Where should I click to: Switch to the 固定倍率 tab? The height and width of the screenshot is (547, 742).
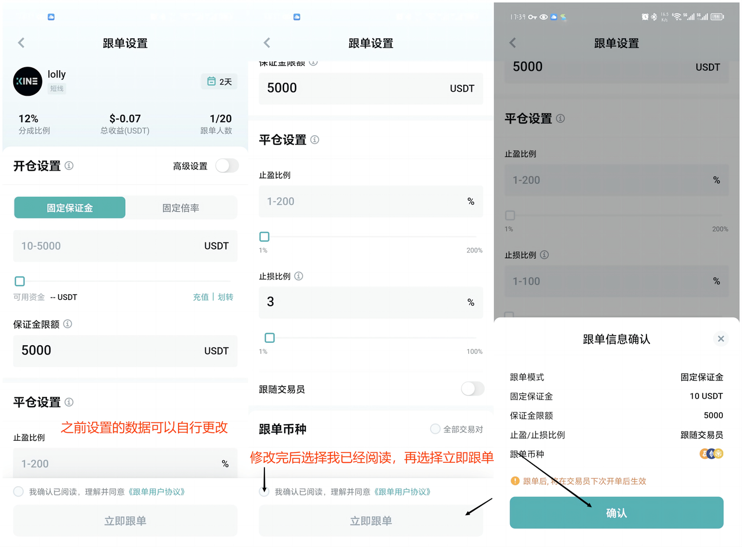181,208
